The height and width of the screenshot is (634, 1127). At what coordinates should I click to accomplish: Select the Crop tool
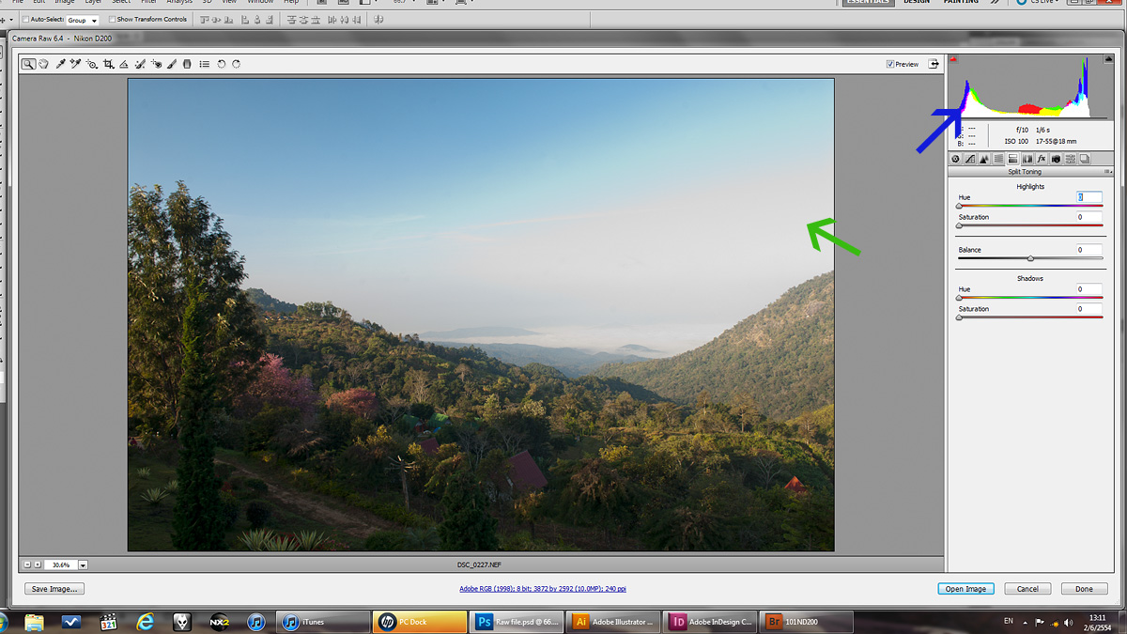(108, 64)
